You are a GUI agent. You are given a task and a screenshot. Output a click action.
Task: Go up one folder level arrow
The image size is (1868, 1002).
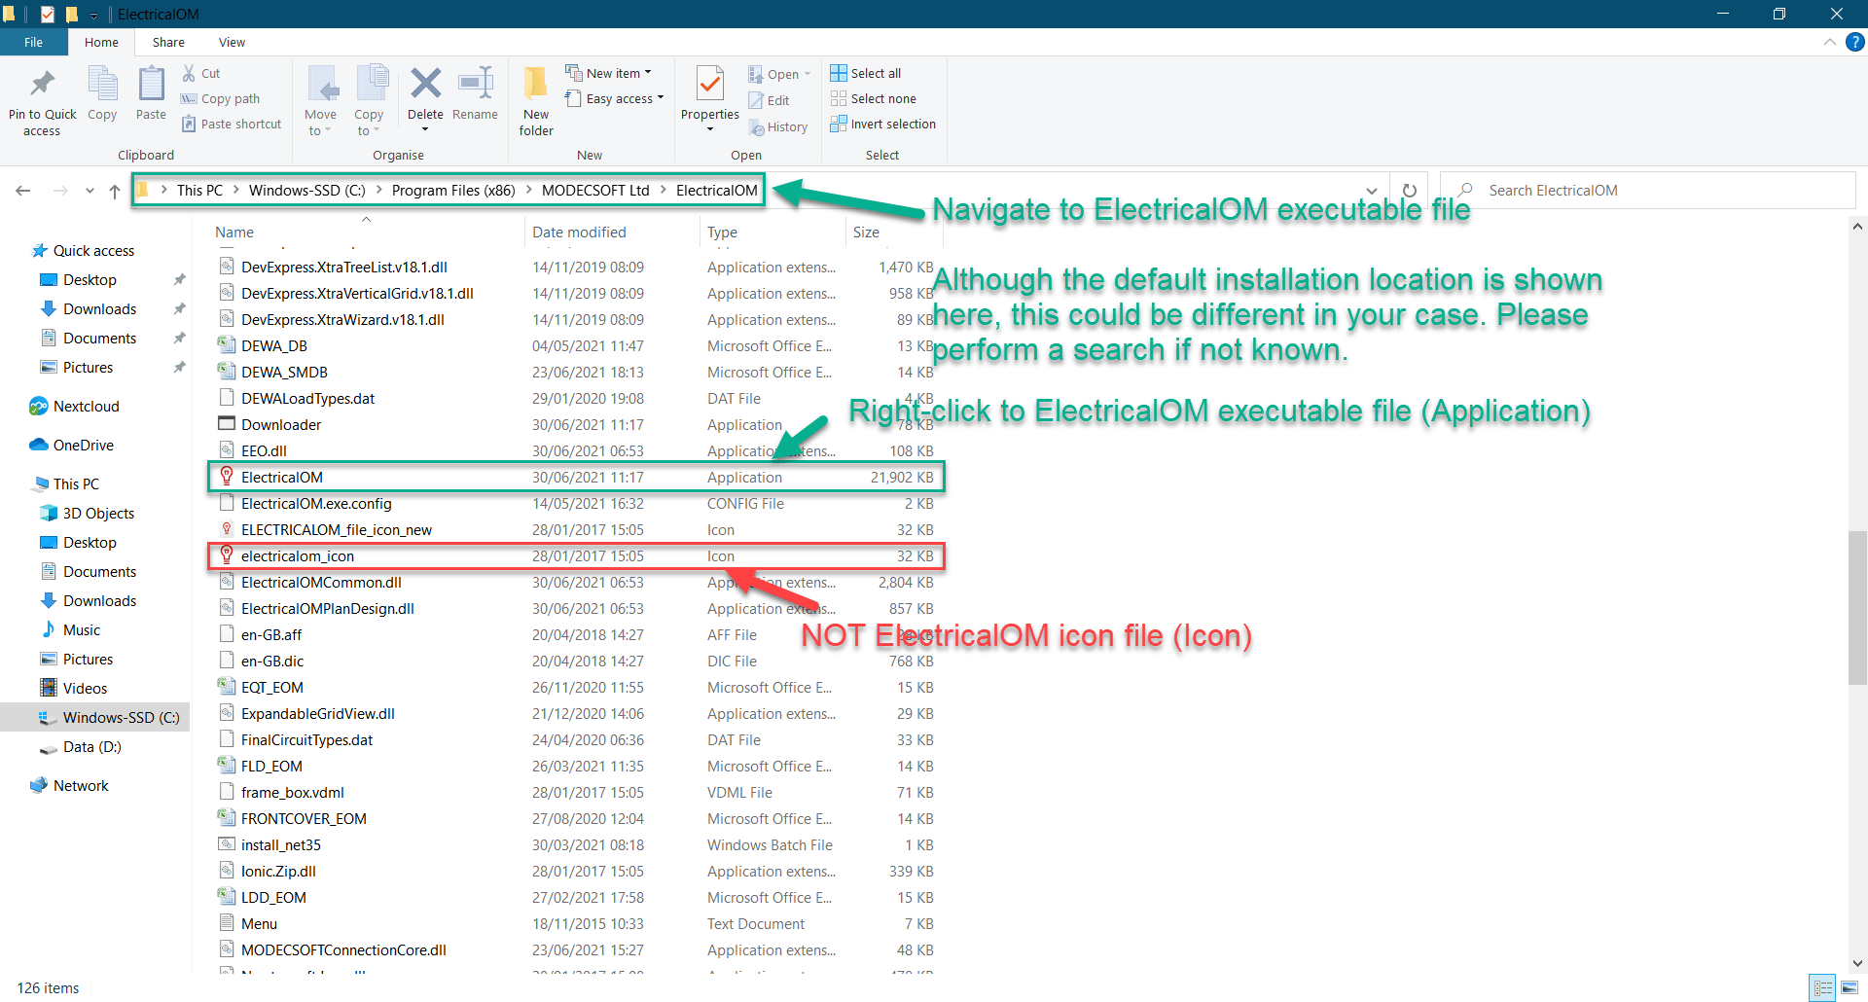click(x=115, y=191)
